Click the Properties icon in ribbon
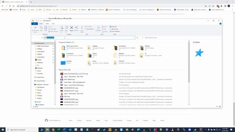This screenshot has width=235, height=132. coord(98,29)
